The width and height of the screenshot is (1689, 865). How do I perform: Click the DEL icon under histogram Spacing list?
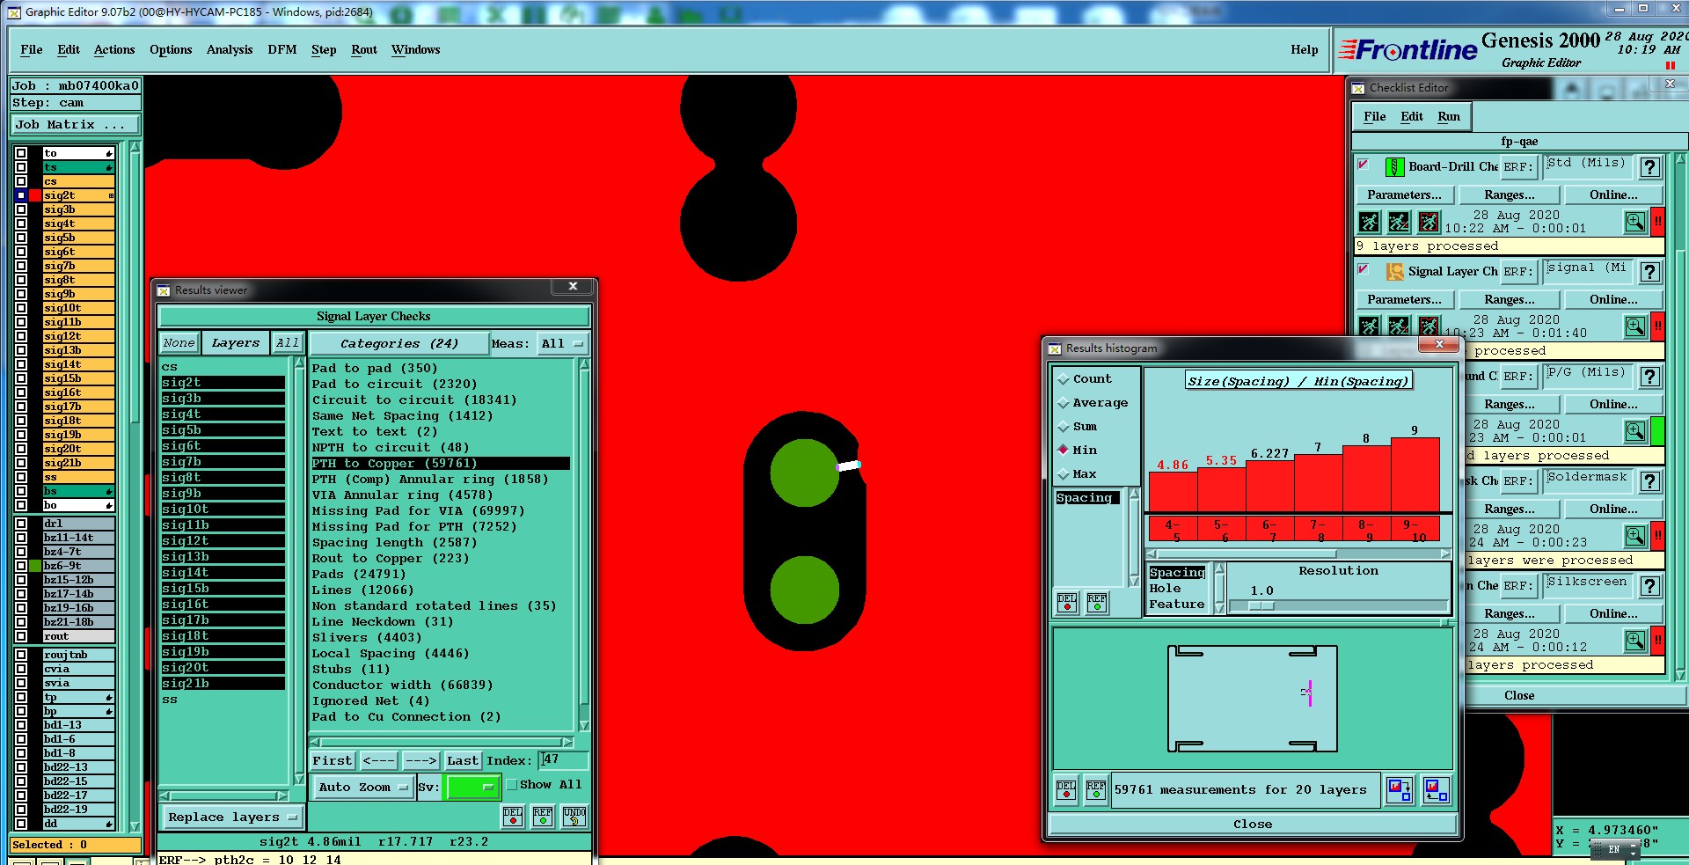point(1067,603)
